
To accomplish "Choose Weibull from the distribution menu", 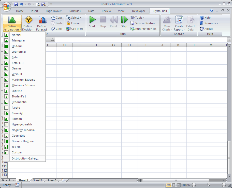I will click(17, 74).
